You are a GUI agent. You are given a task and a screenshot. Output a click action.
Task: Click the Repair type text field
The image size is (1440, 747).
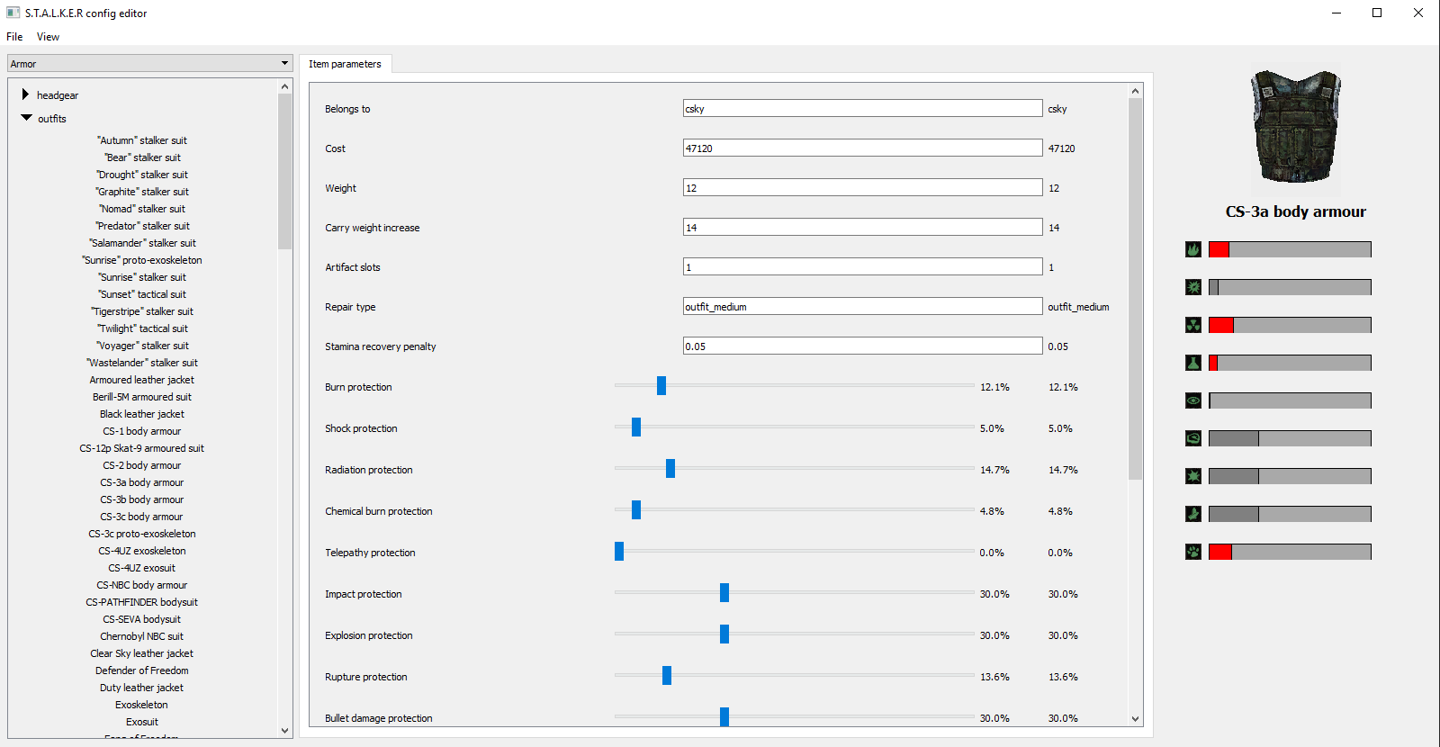[862, 307]
